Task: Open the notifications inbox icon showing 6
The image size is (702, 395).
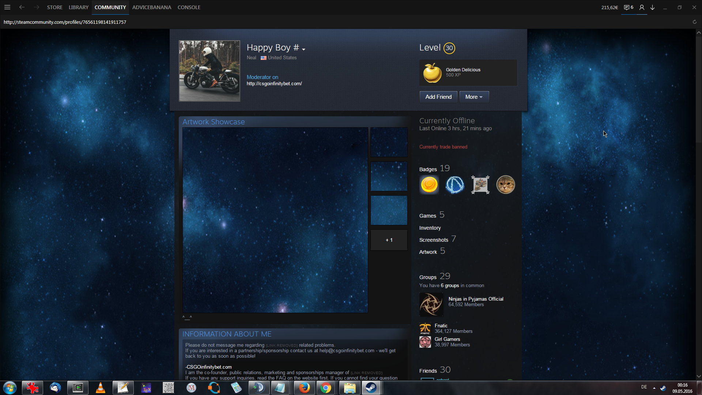Action: coord(628,7)
